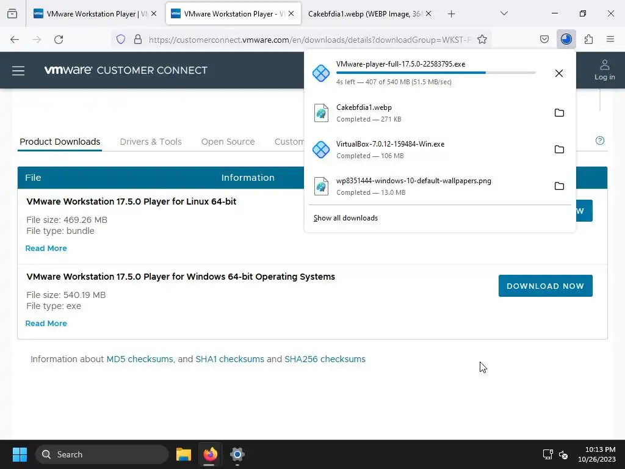Close the active VMware Workstation Player tab
The height and width of the screenshot is (469, 625).
[291, 13]
